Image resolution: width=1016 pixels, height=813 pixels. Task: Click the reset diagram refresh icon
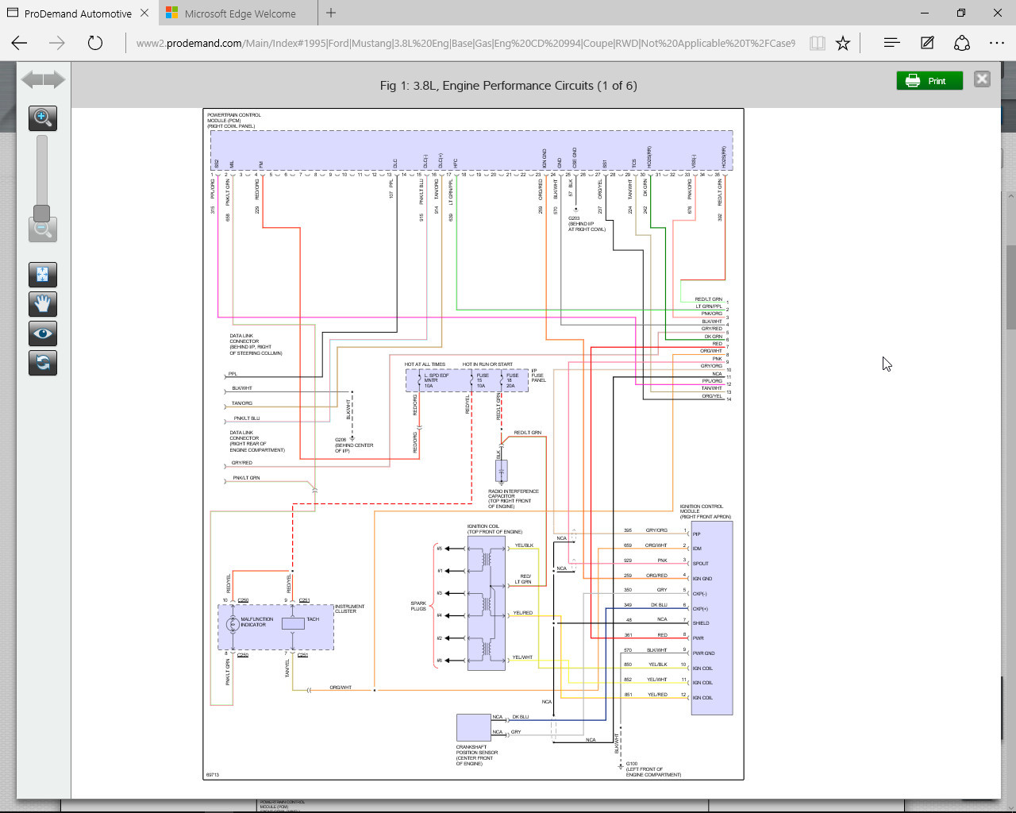click(x=43, y=363)
